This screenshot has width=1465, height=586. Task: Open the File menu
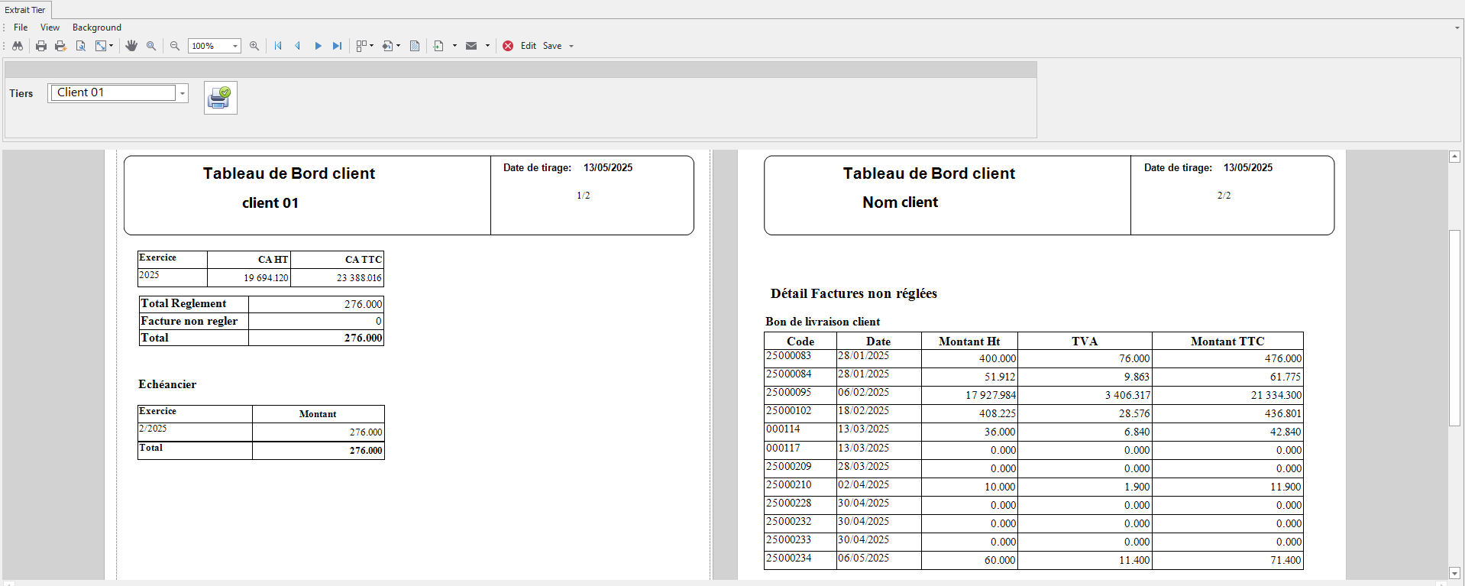pos(21,28)
